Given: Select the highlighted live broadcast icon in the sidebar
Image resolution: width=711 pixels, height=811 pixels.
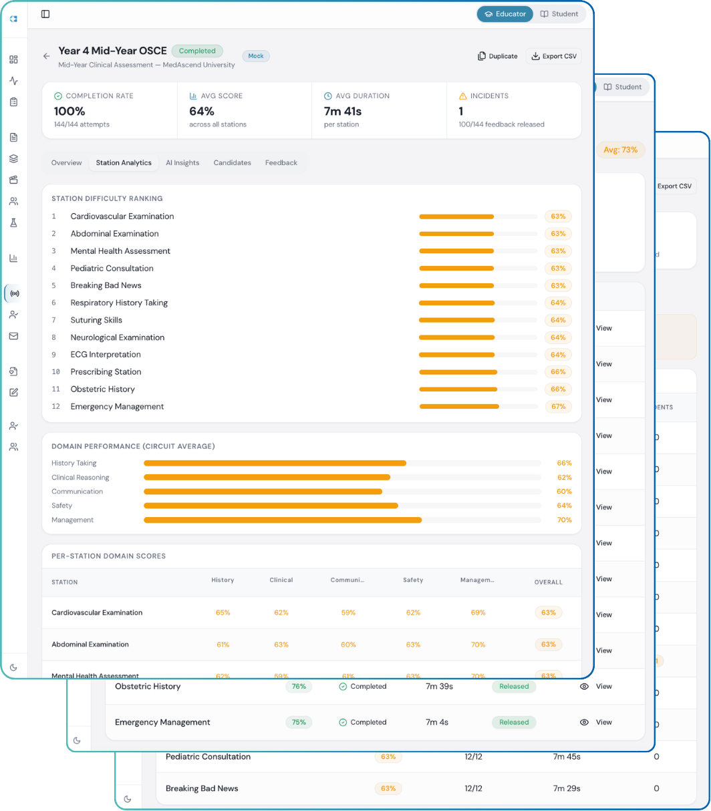Looking at the screenshot, I should pyautogui.click(x=14, y=293).
